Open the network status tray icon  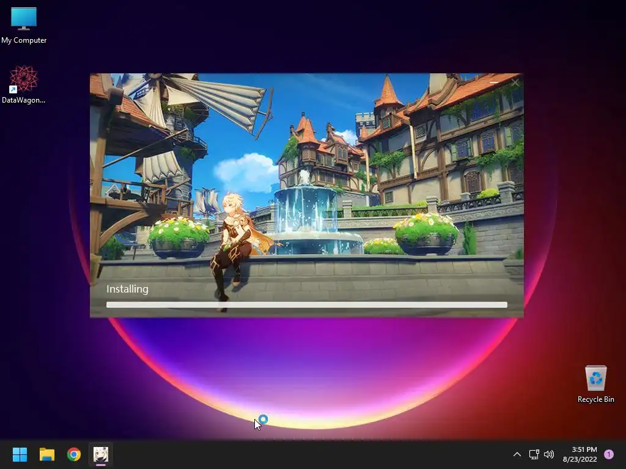(534, 454)
